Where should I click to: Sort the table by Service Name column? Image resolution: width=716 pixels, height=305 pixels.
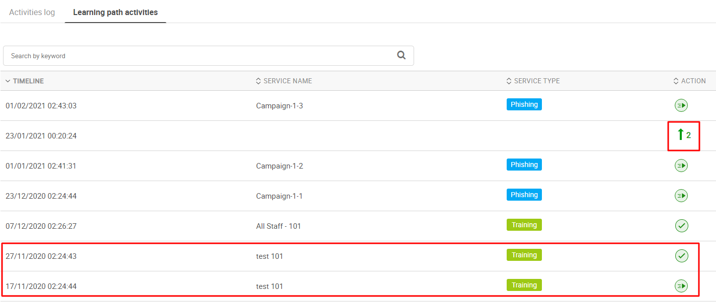284,81
